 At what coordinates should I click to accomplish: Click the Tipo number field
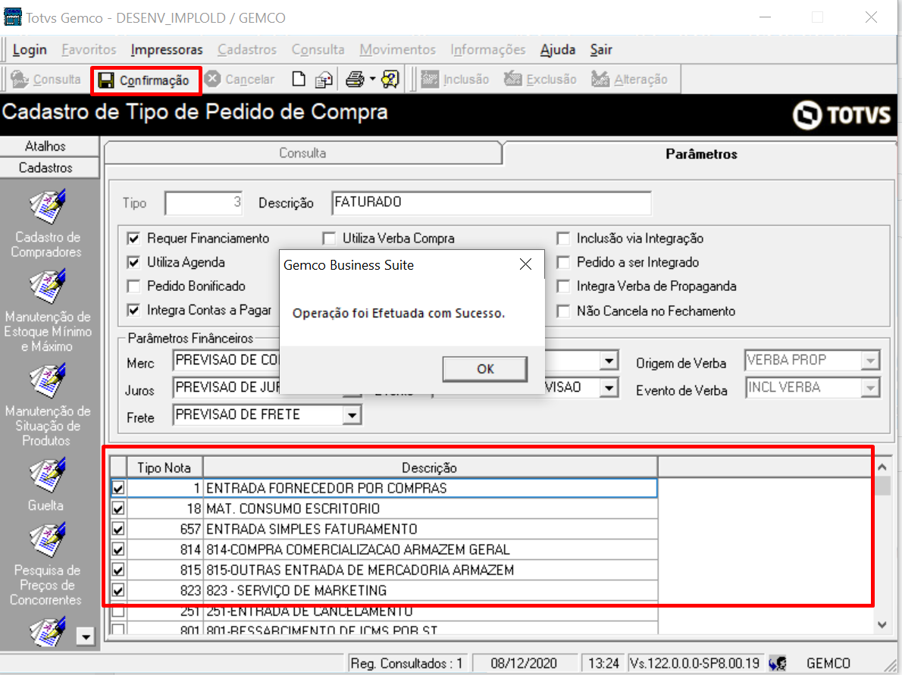[204, 202]
